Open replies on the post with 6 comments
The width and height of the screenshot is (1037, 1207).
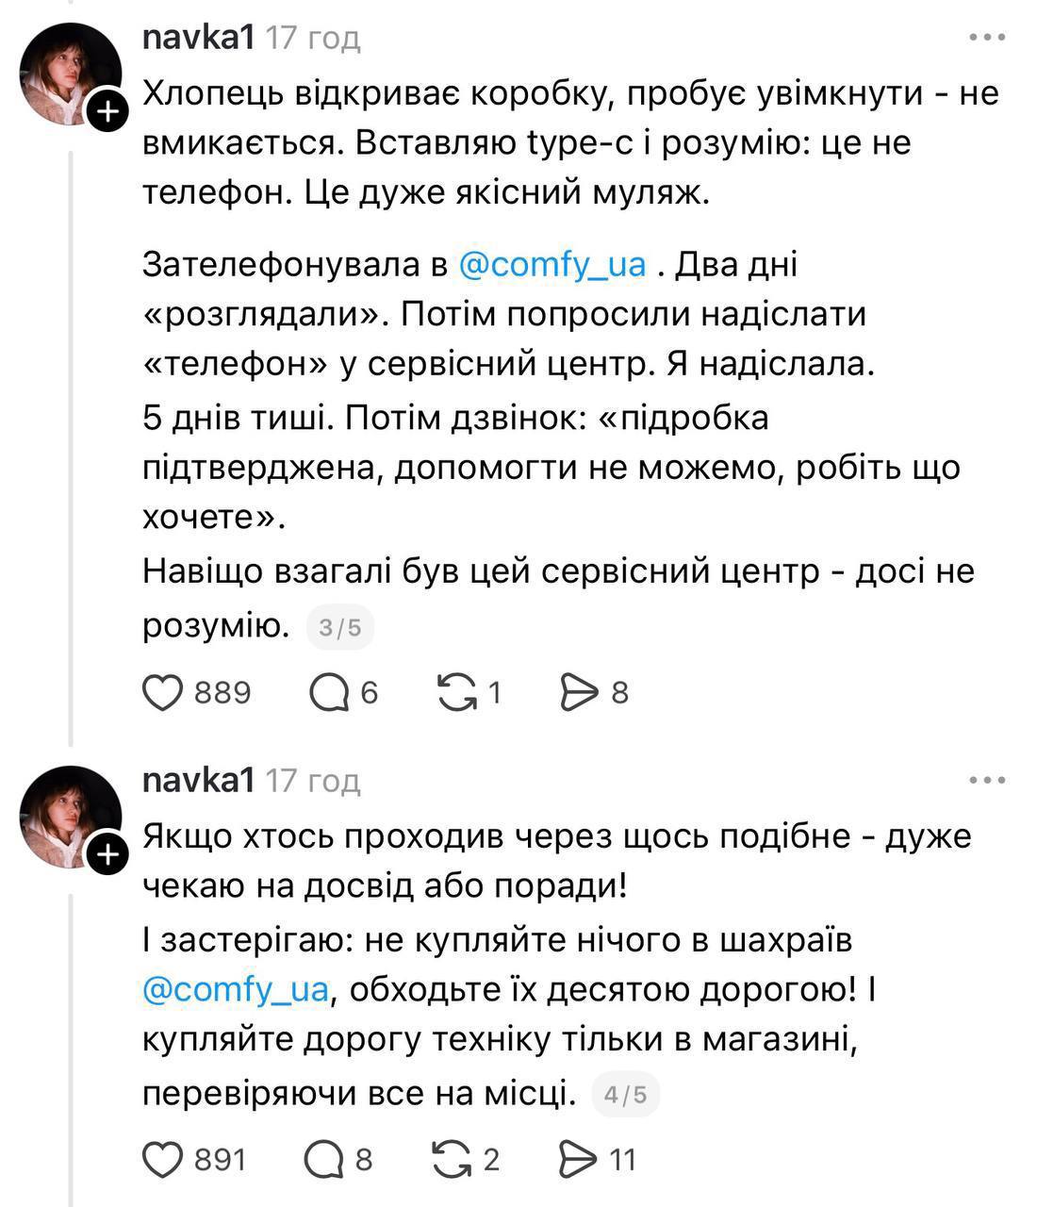tap(330, 693)
